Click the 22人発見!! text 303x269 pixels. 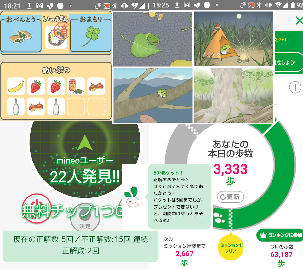[x=85, y=176]
